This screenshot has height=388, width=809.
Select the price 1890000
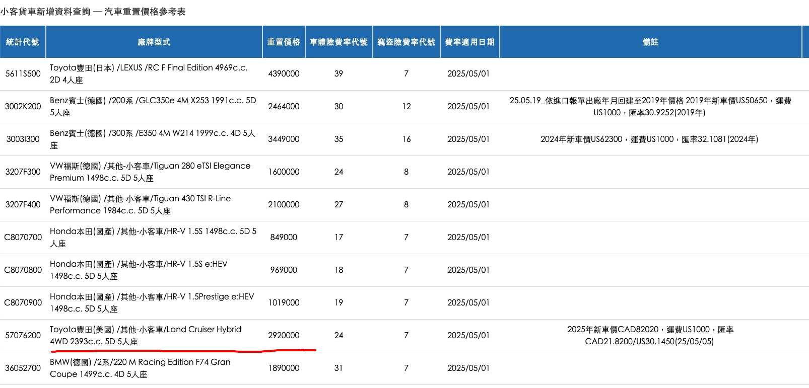coord(284,368)
